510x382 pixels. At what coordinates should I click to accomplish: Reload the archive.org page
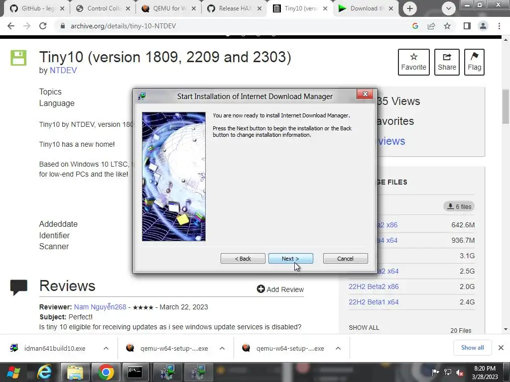pyautogui.click(x=43, y=26)
